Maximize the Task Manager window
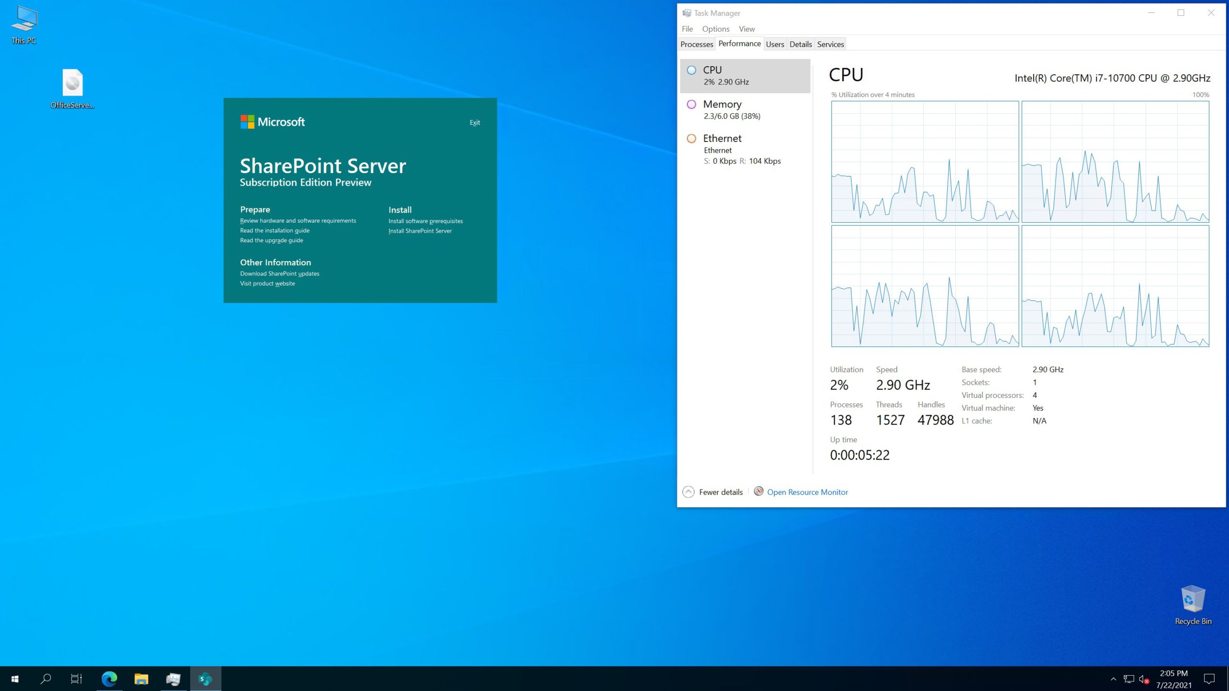The height and width of the screenshot is (691, 1229). [1181, 13]
